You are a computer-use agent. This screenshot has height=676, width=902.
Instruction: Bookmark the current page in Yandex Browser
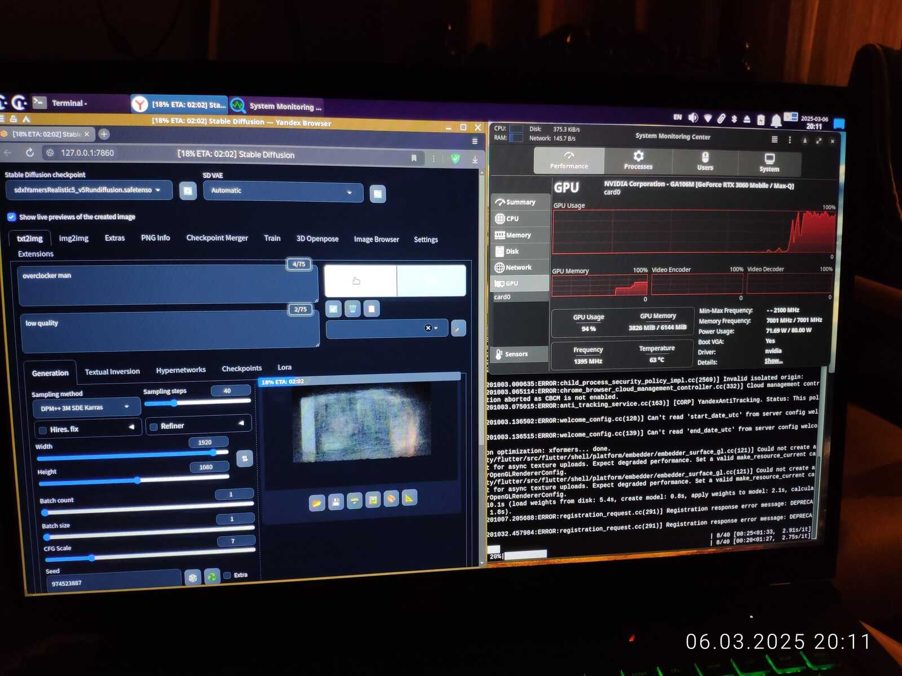(x=414, y=158)
